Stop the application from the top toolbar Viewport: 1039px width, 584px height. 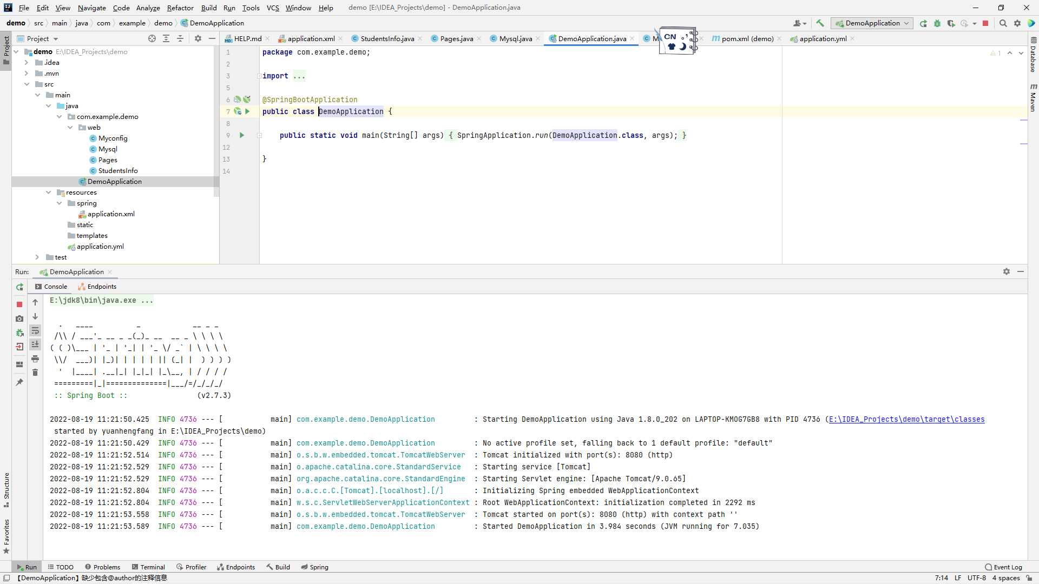point(985,23)
